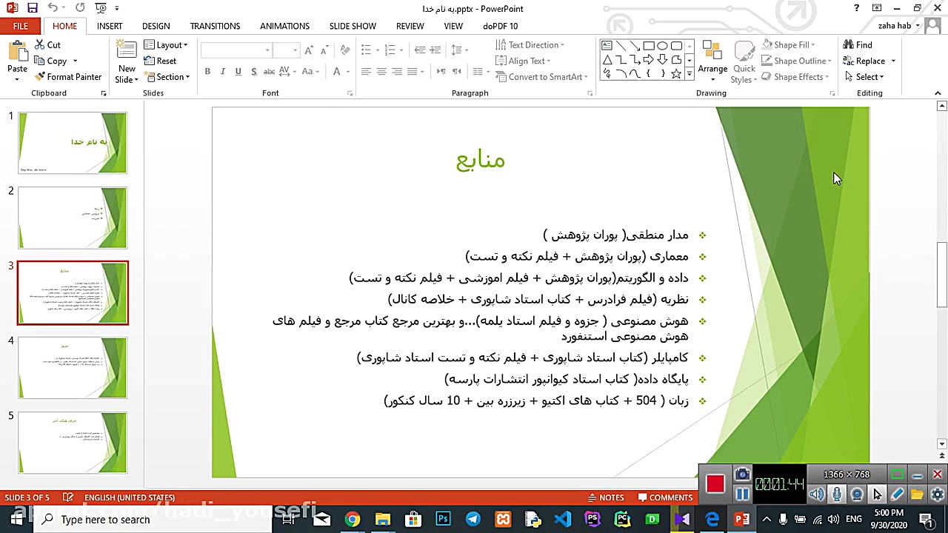Open the doPDF 10 tab
Viewport: 948px width, 533px height.
[x=500, y=26]
